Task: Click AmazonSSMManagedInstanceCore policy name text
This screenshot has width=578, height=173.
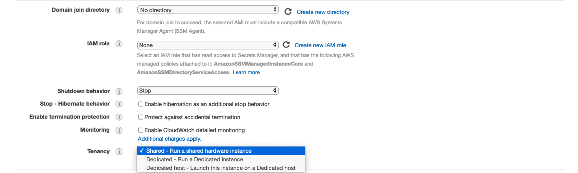Action: point(258,64)
